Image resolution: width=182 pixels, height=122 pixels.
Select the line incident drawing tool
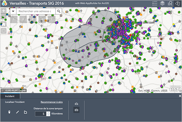18,112
